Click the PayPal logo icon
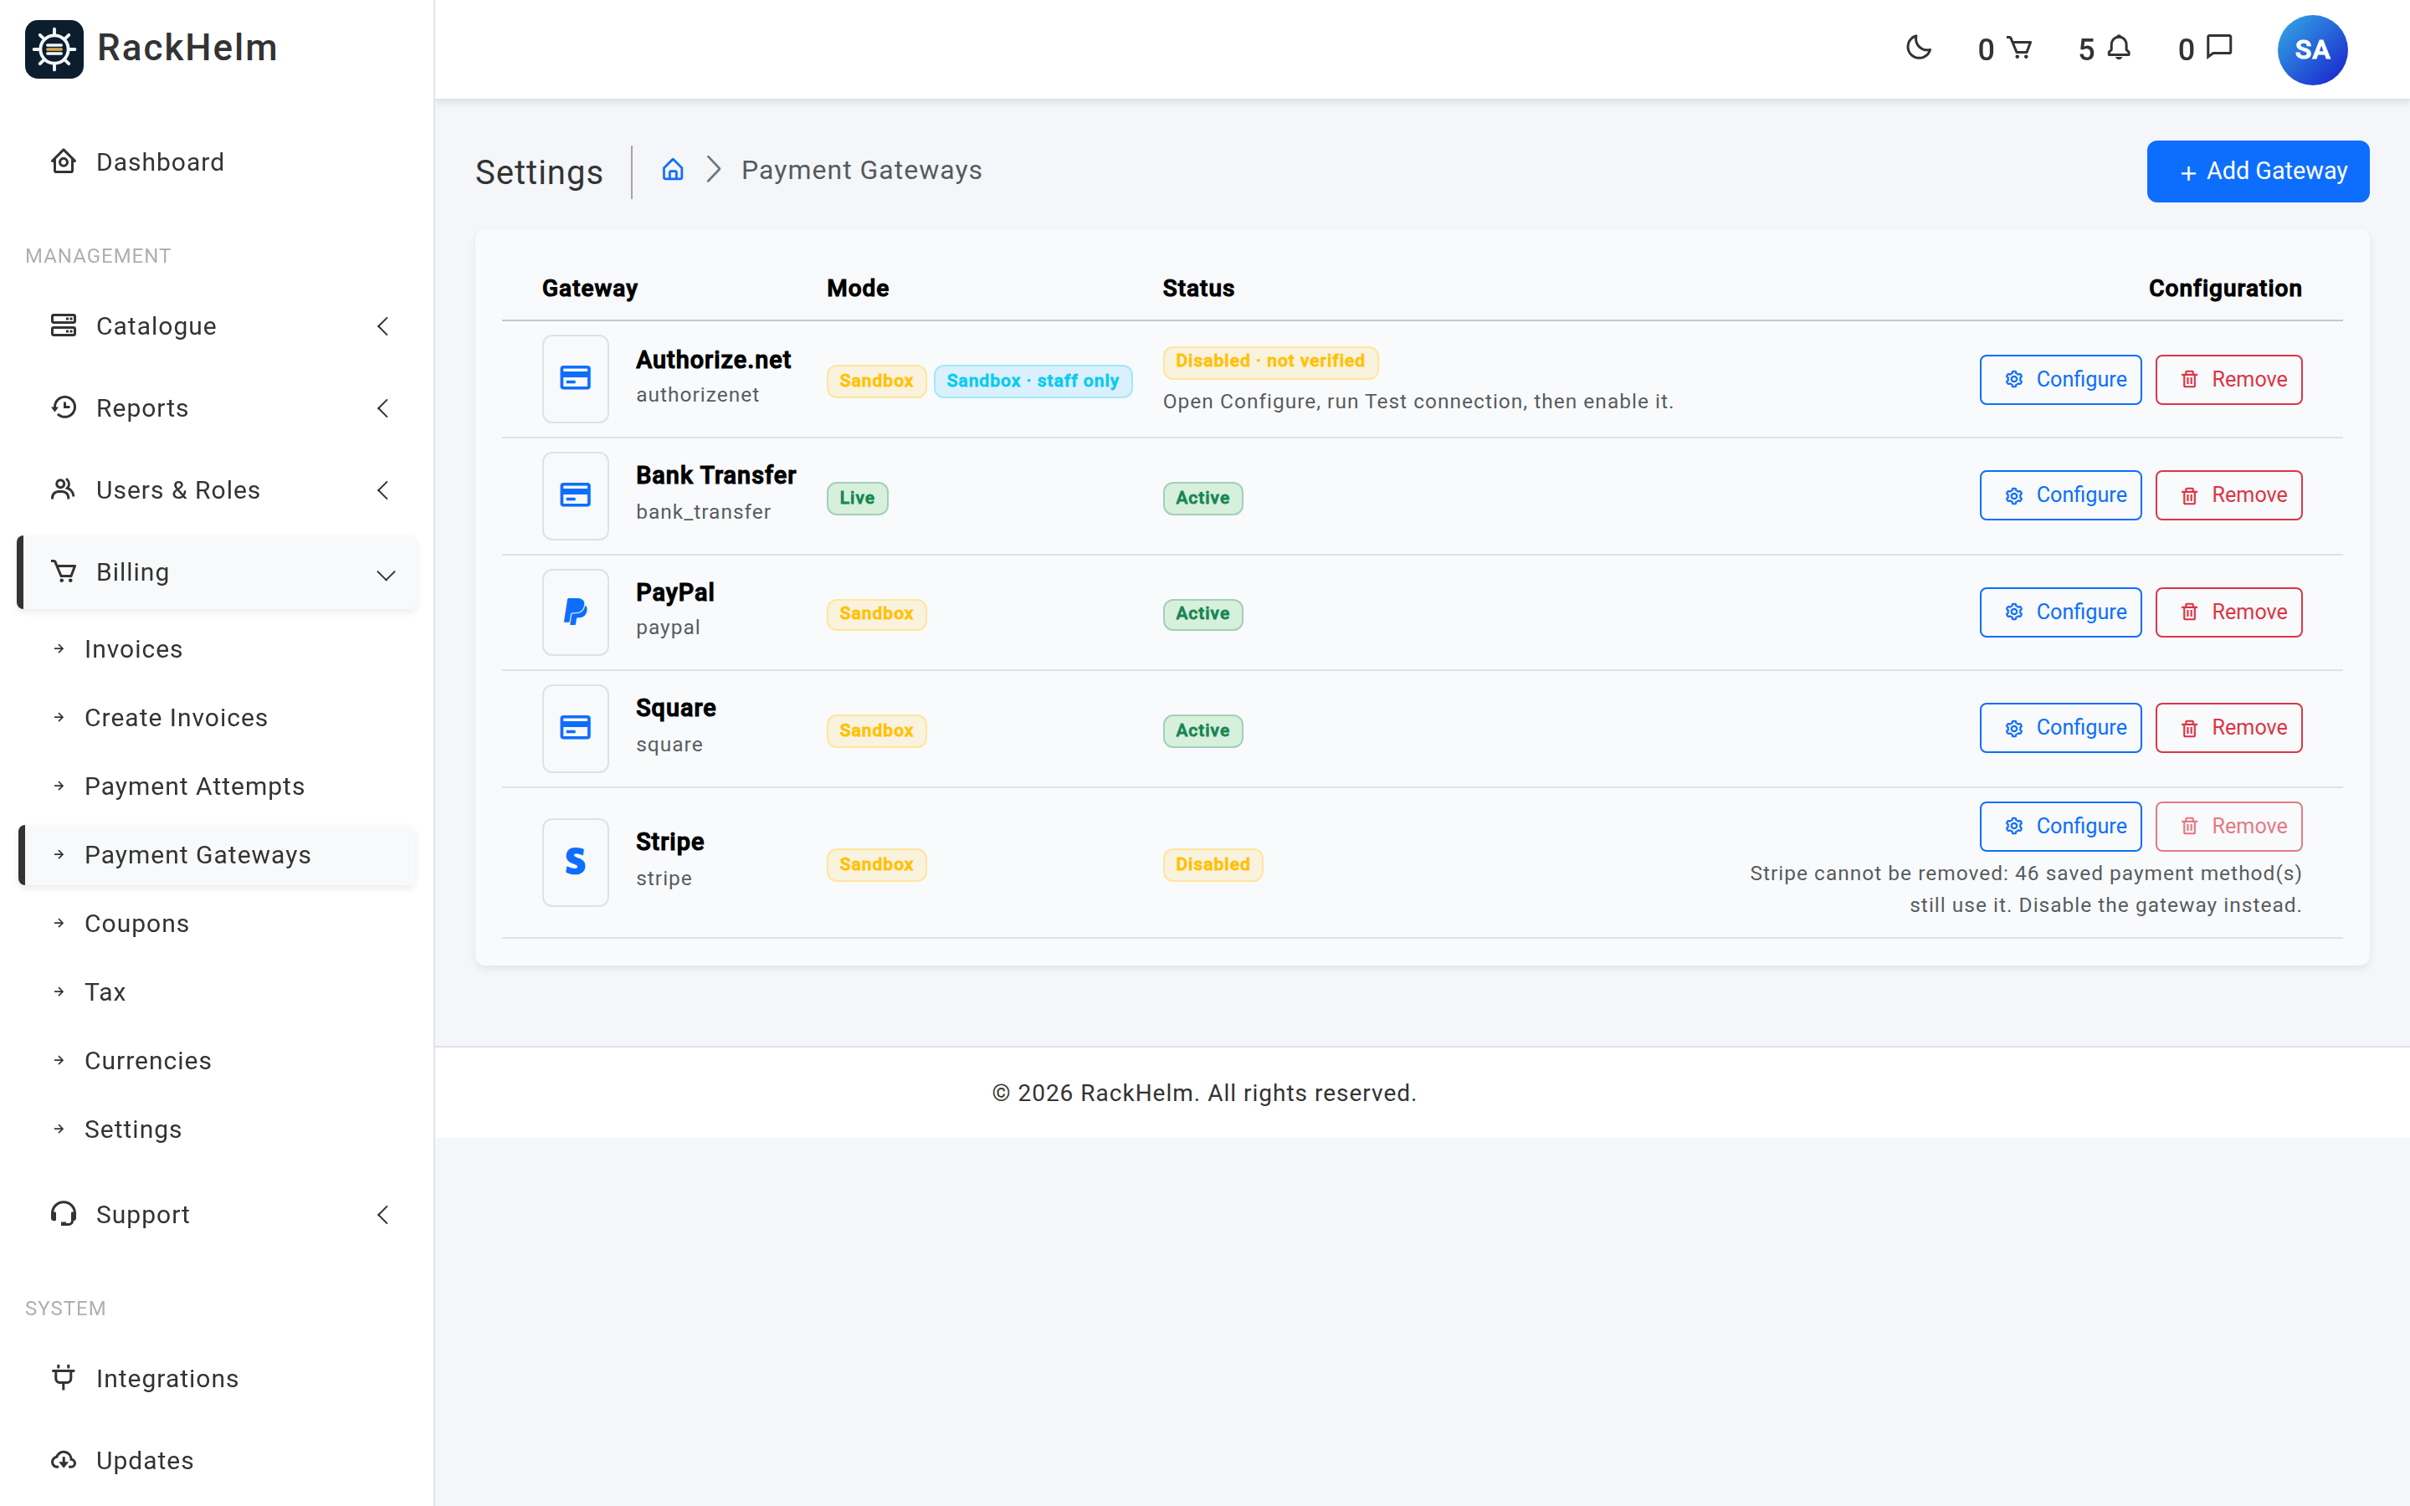Screen dimensions: 2410x1506 [x=576, y=612]
